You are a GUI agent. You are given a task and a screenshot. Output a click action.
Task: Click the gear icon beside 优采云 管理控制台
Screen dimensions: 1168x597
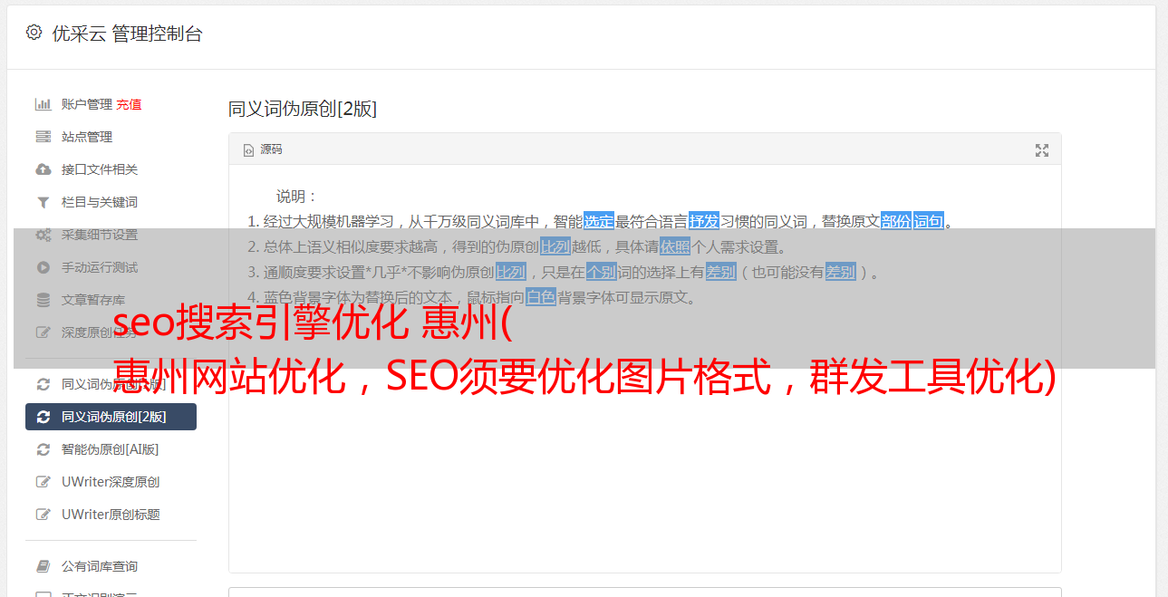[34, 33]
